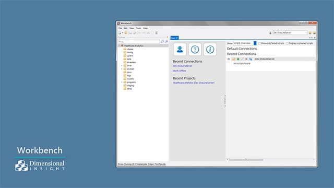Viewport: 334px width, 188px height.
Task: Click the second Explorer search icon
Action: pos(166,42)
